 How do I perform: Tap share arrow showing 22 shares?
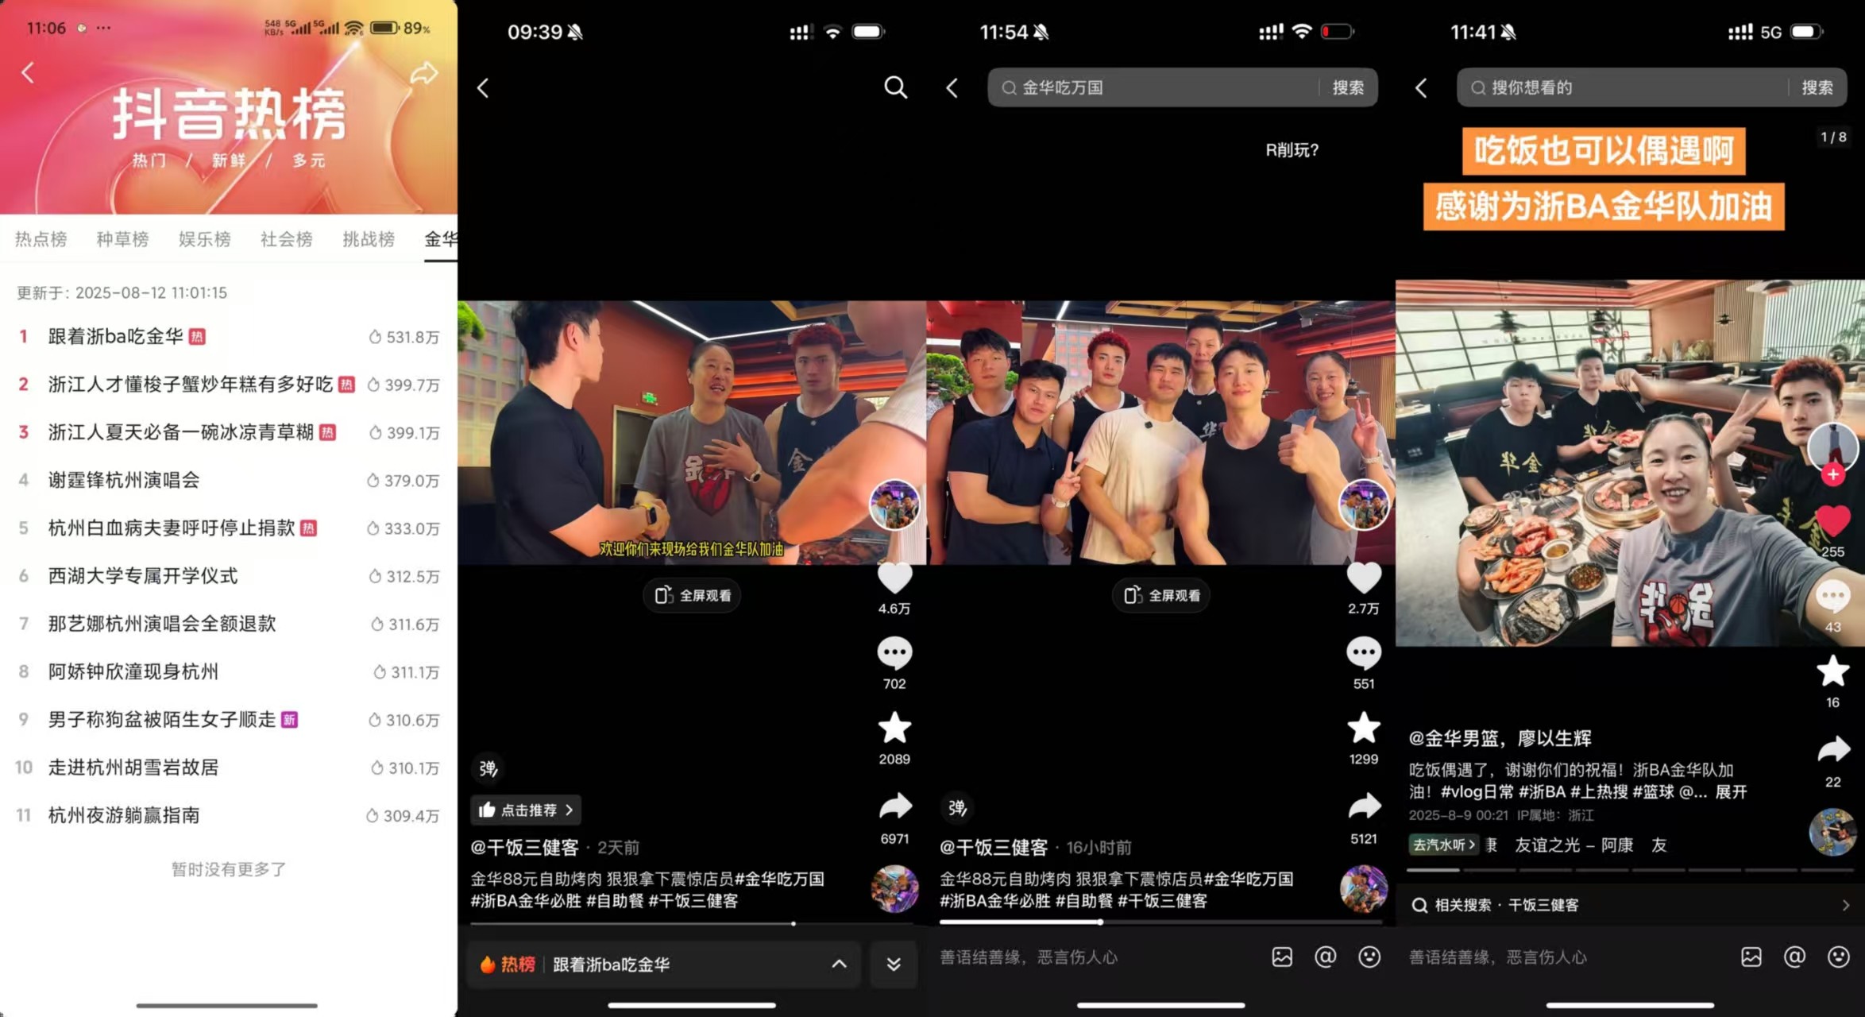[x=1833, y=749]
